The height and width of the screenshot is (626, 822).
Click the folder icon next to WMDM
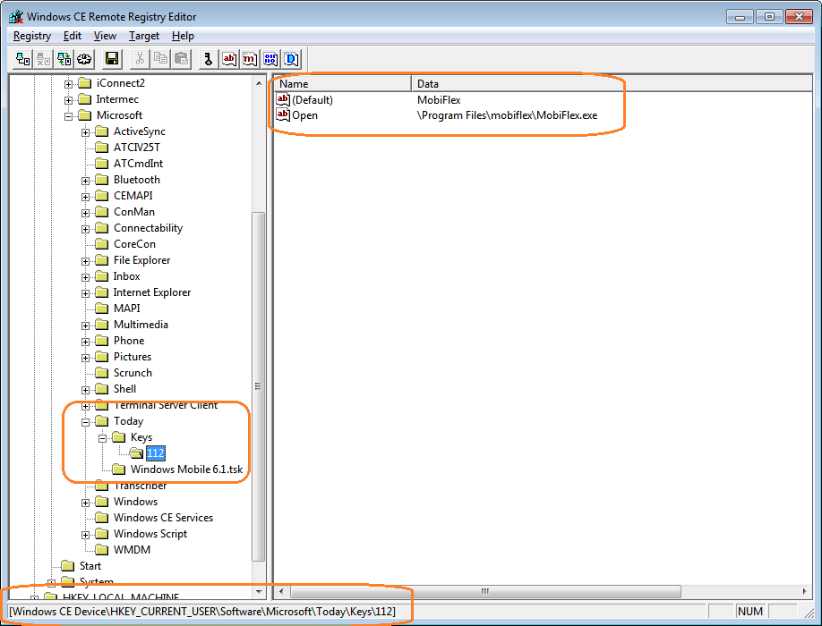[102, 550]
